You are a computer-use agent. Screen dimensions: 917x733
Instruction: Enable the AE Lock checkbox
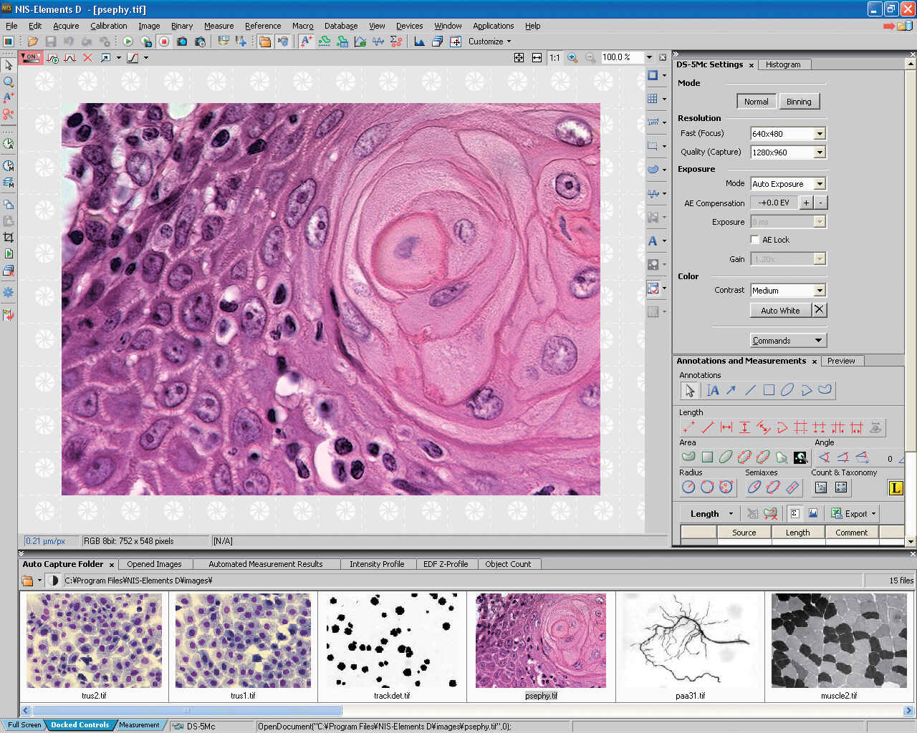754,240
